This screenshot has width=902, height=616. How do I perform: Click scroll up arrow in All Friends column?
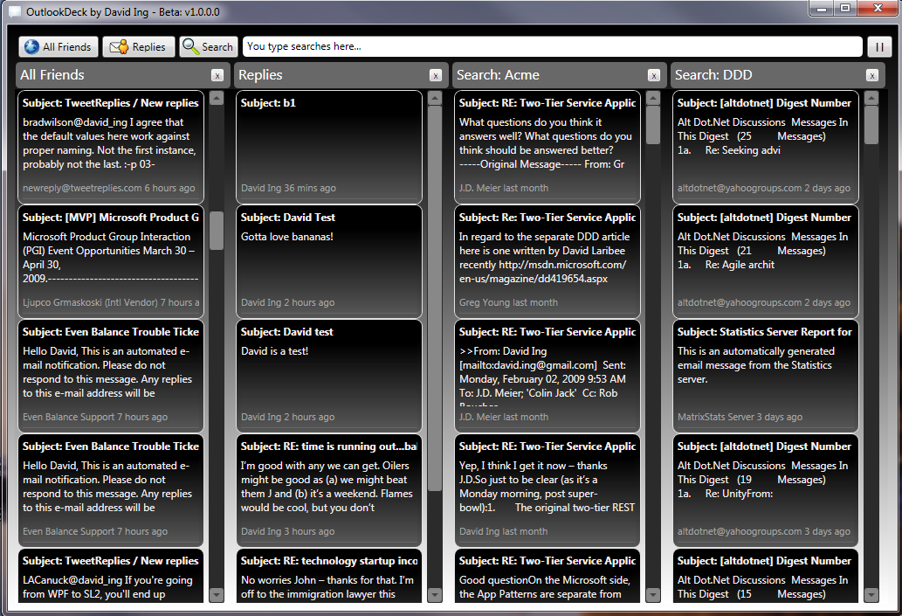[217, 98]
